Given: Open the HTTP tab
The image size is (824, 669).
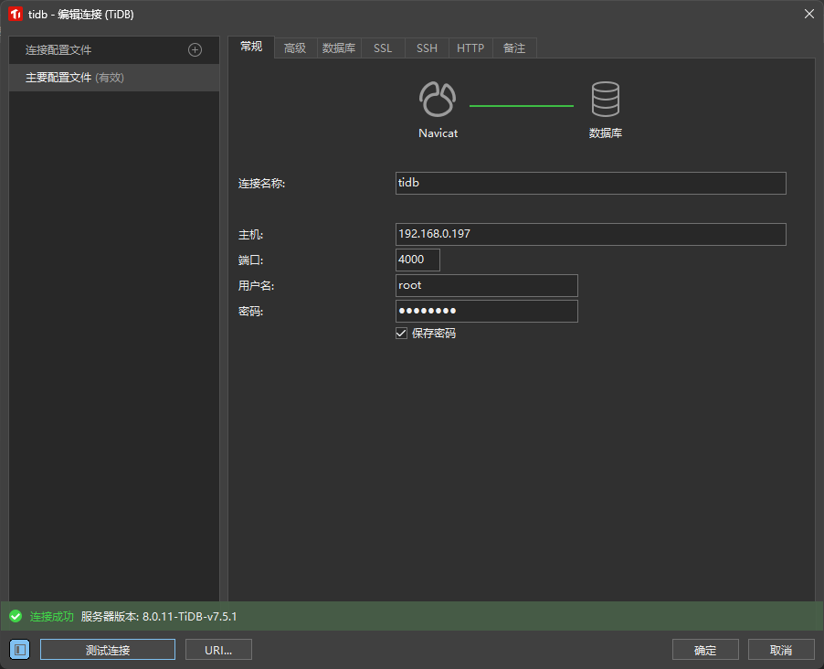Looking at the screenshot, I should pyautogui.click(x=470, y=48).
